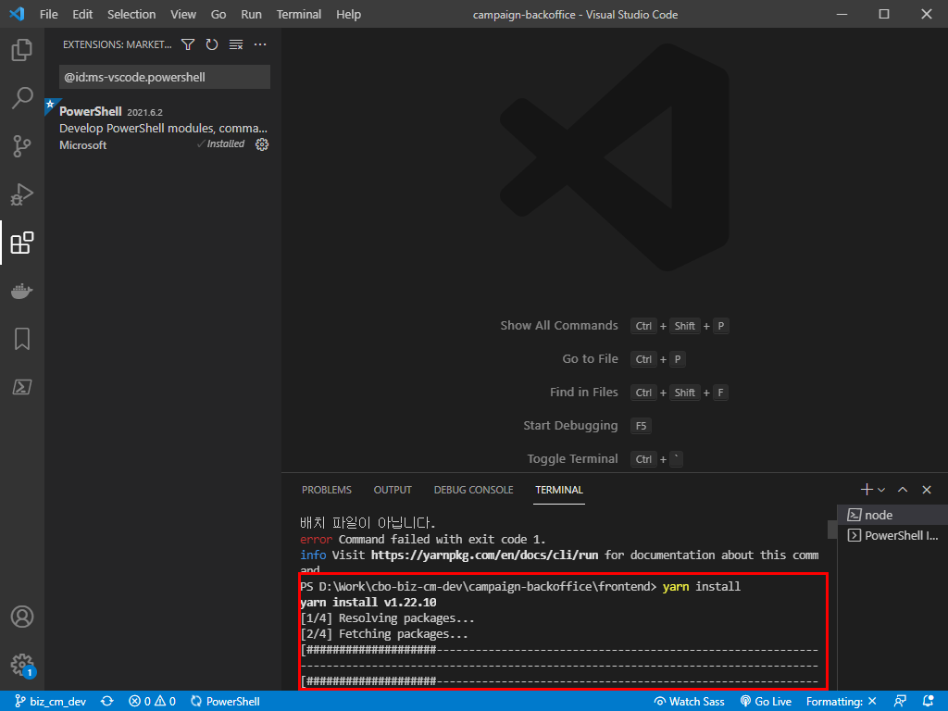948x711 pixels.
Task: Click the extensions search input field
Action: (165, 77)
